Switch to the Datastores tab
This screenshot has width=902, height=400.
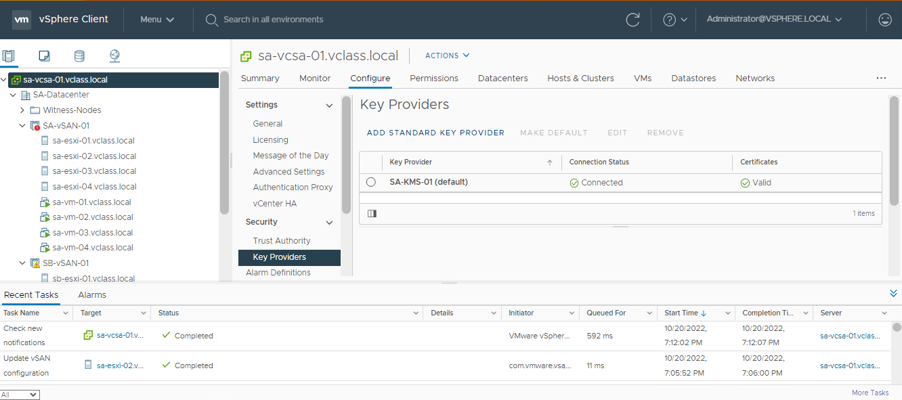[x=693, y=79]
